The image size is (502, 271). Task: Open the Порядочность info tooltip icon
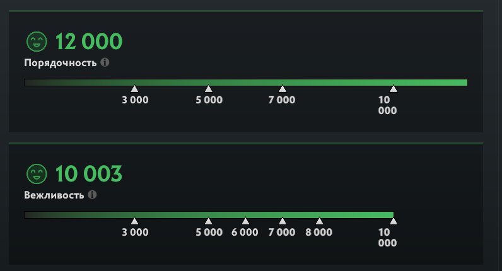[x=105, y=62]
